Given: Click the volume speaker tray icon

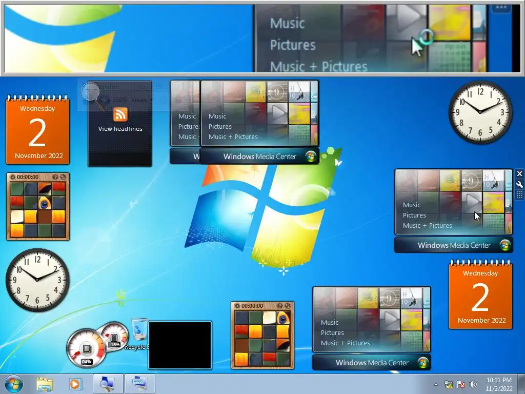Looking at the screenshot, I should (x=473, y=384).
